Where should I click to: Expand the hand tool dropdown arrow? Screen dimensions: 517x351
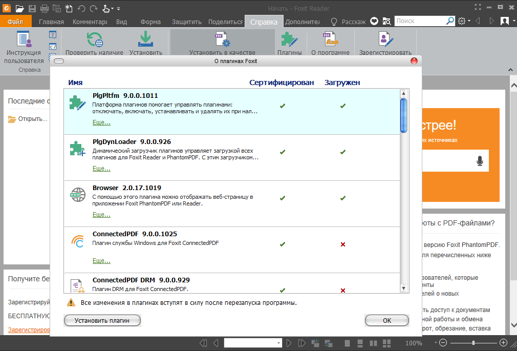(113, 9)
